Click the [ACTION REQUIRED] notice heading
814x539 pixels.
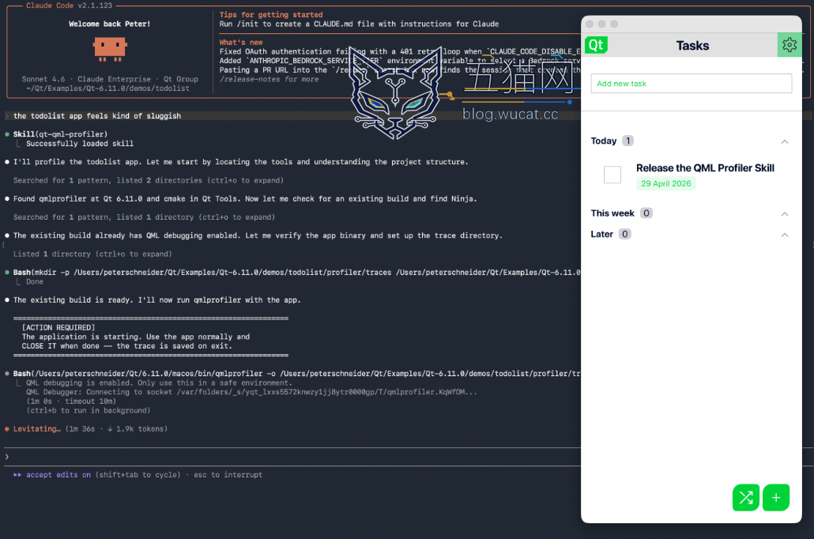point(58,328)
